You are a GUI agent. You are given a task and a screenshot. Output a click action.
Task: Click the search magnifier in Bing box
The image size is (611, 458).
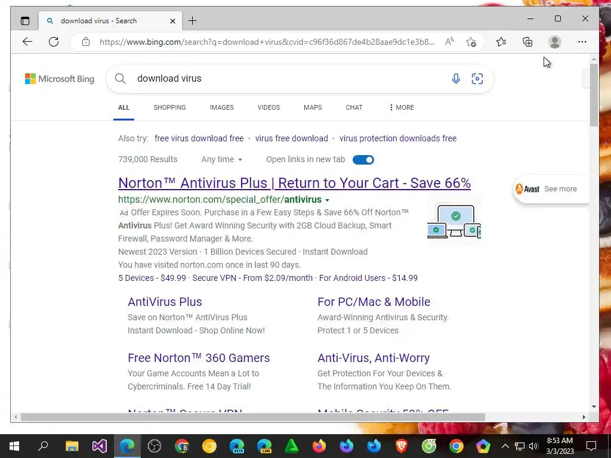121,79
